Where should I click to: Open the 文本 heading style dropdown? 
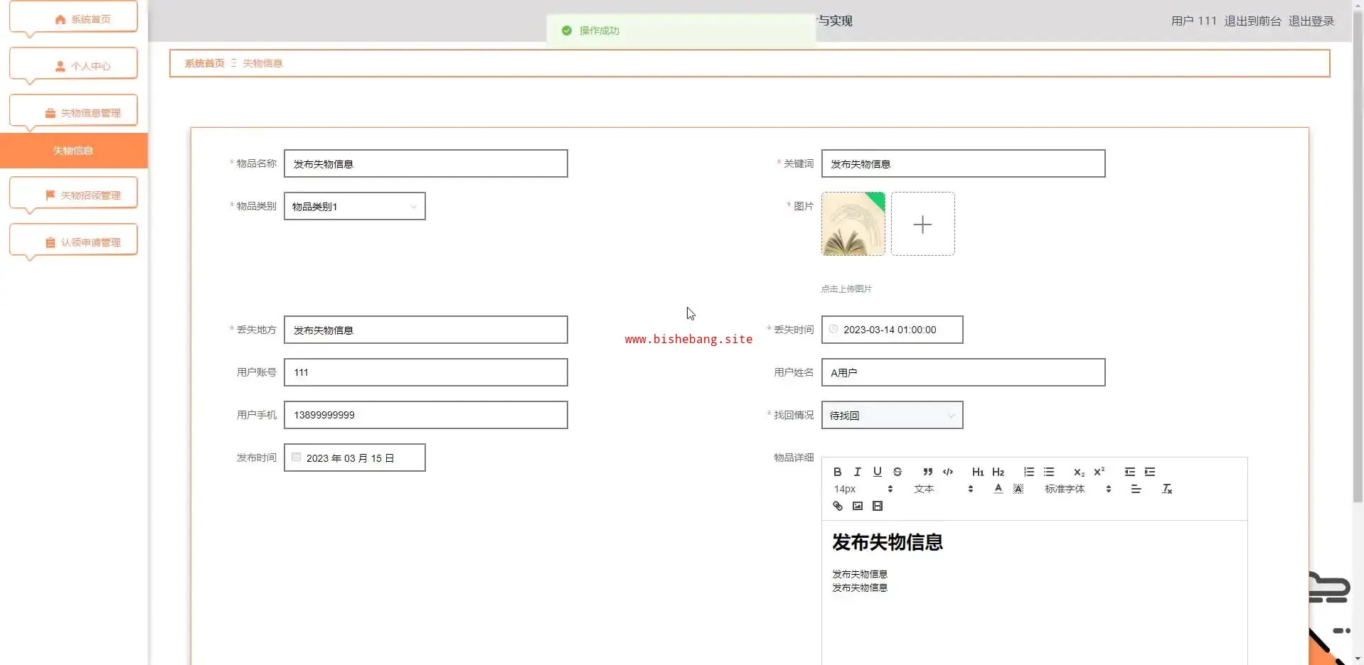pyautogui.click(x=943, y=489)
